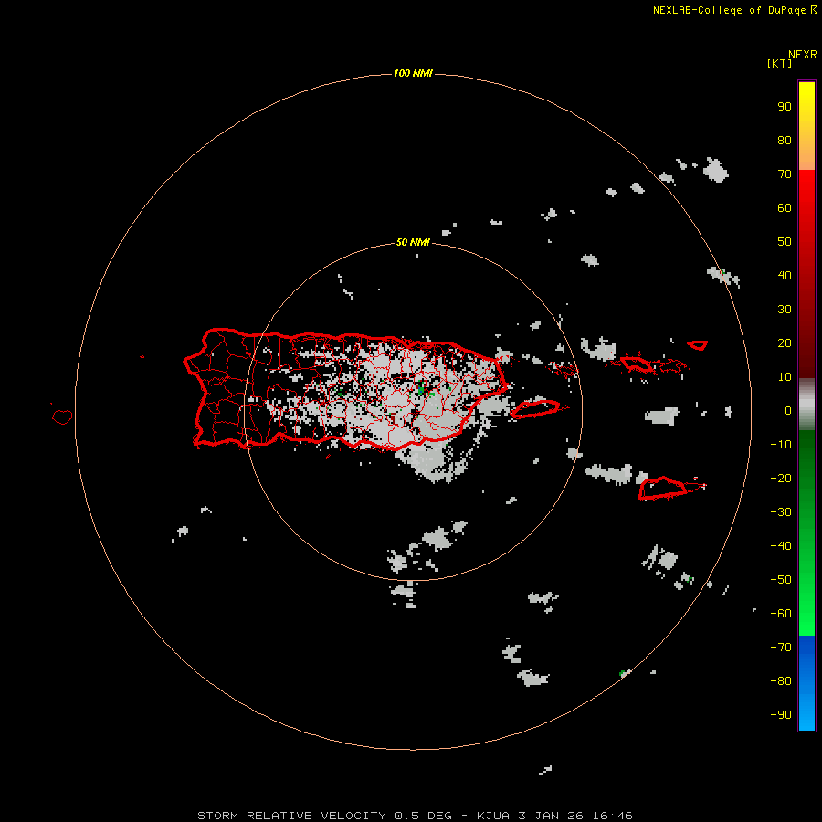Click the -70 value on the velocity scale
Screen dimensions: 822x822
tap(781, 648)
